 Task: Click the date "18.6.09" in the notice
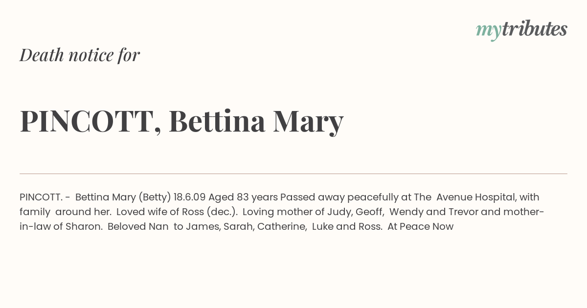point(189,198)
